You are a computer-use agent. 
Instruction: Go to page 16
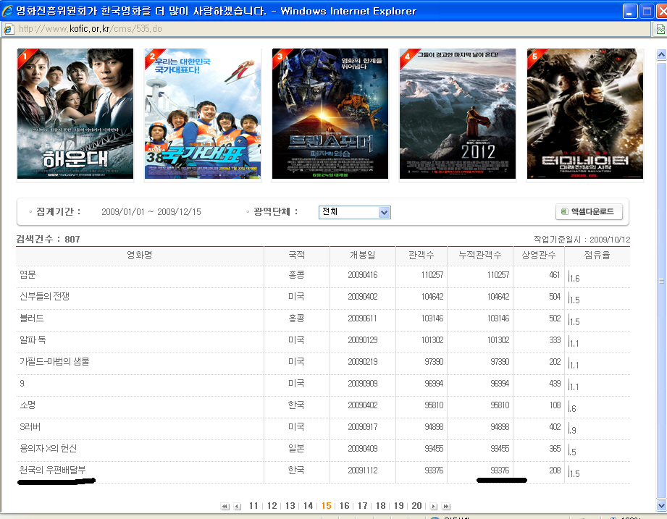344,506
